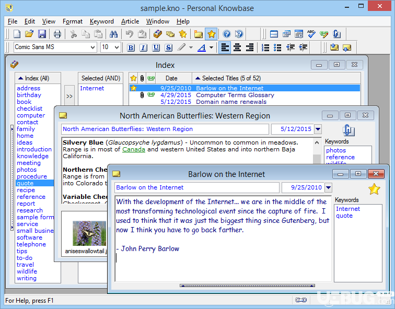The height and width of the screenshot is (309, 395).
Task: Toggle bold formatting
Action: (x=131, y=47)
